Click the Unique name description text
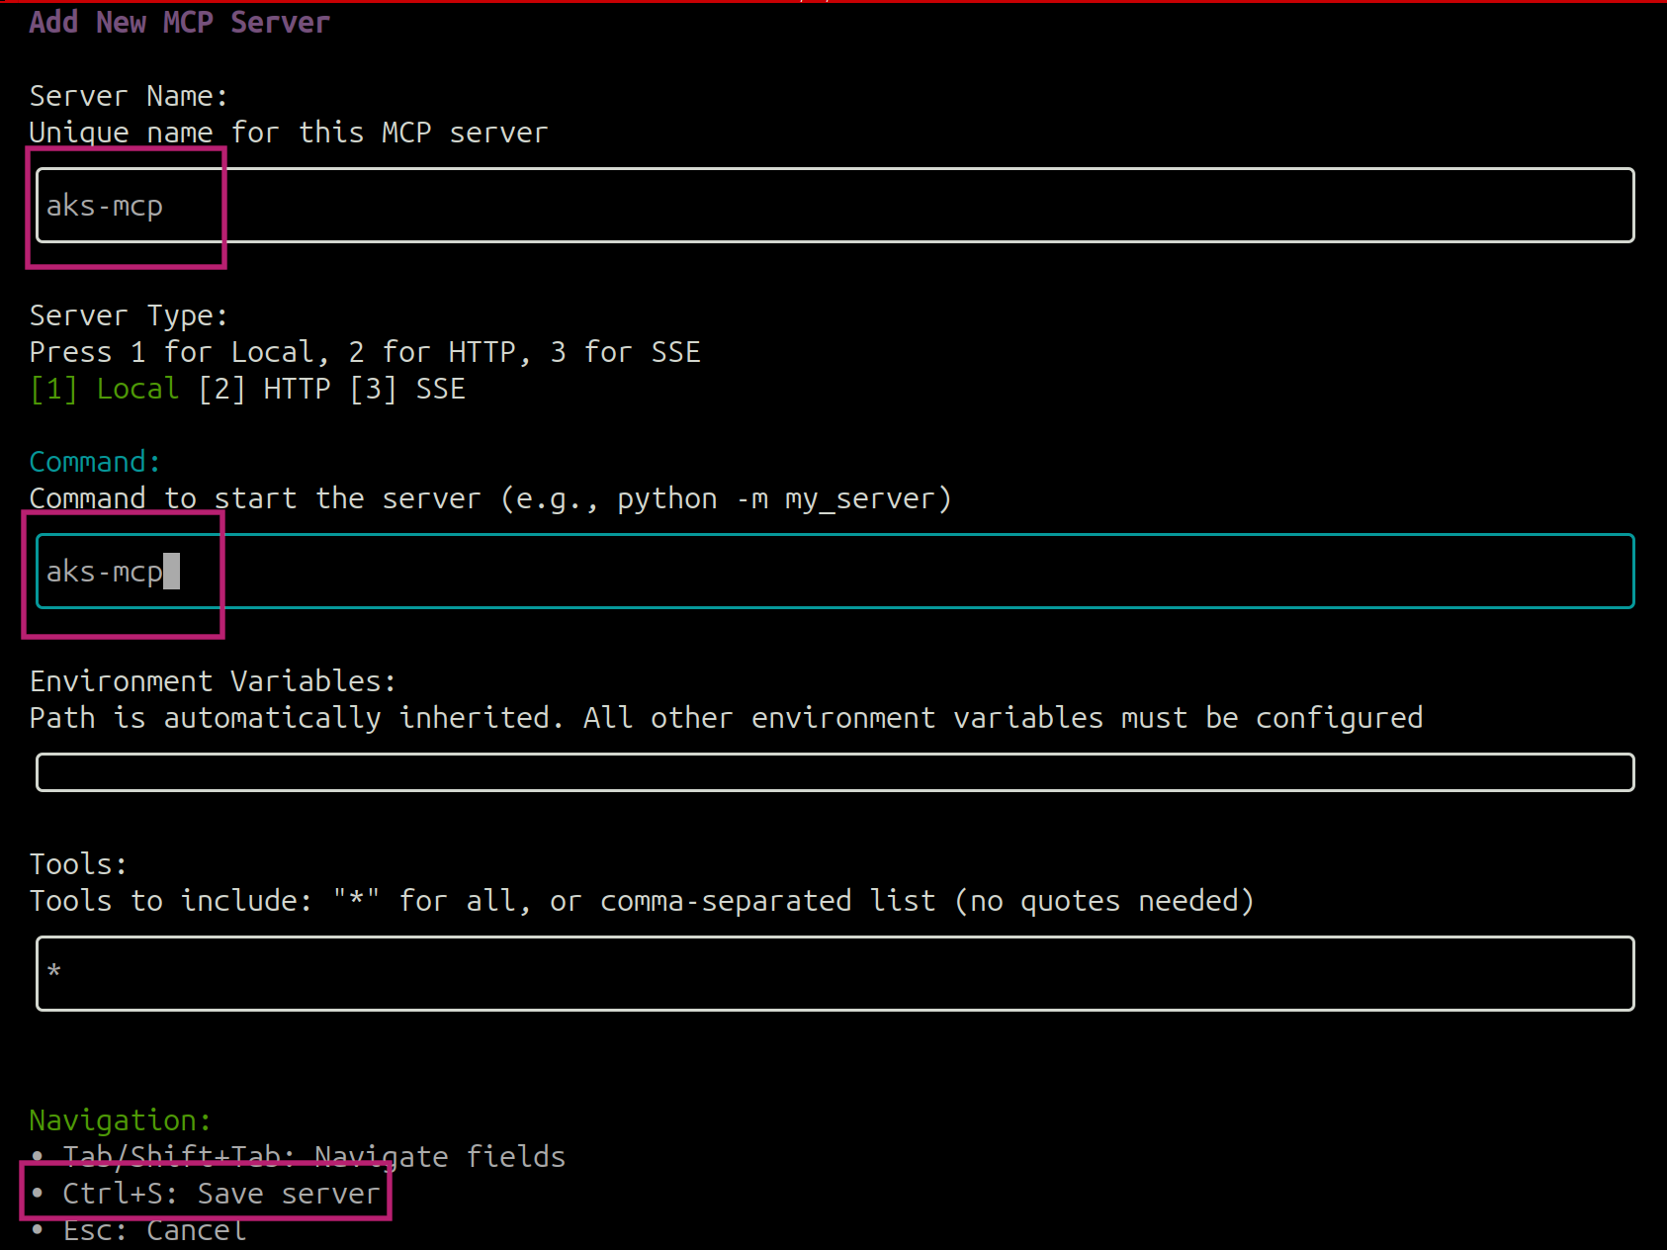Image resolution: width=1667 pixels, height=1250 pixels. click(288, 132)
